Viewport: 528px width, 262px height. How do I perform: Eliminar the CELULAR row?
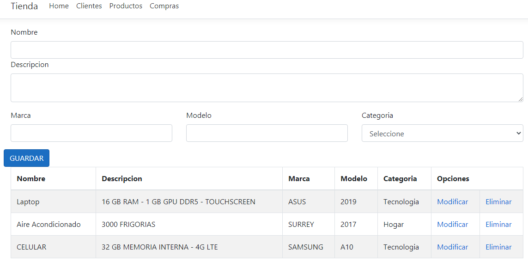click(x=498, y=247)
